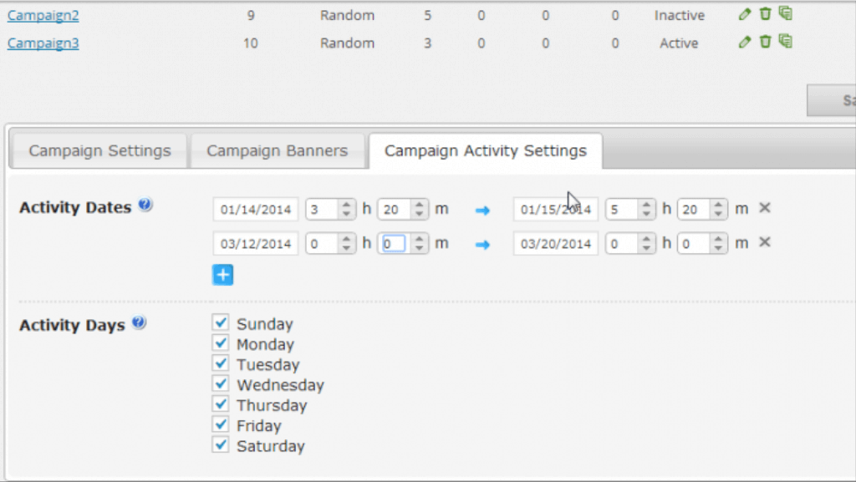Click the edit pencil icon for Campaign2
Screen dimensions: 856x482
pyautogui.click(x=745, y=14)
